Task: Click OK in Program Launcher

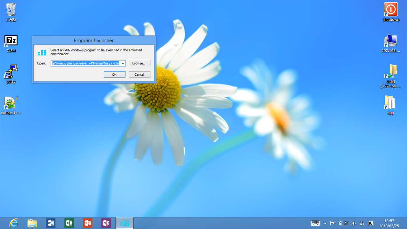Action: coord(114,74)
